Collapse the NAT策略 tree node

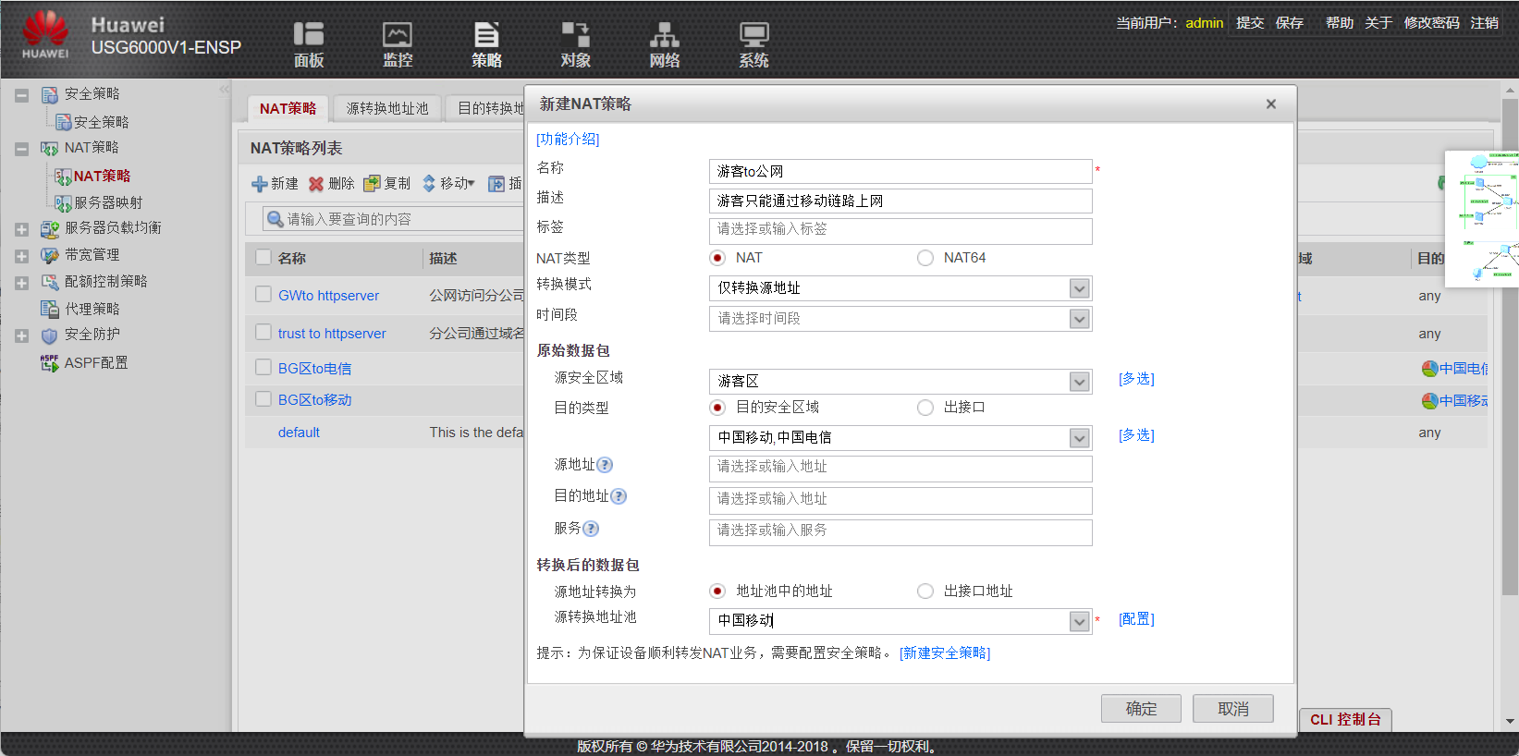click(21, 149)
